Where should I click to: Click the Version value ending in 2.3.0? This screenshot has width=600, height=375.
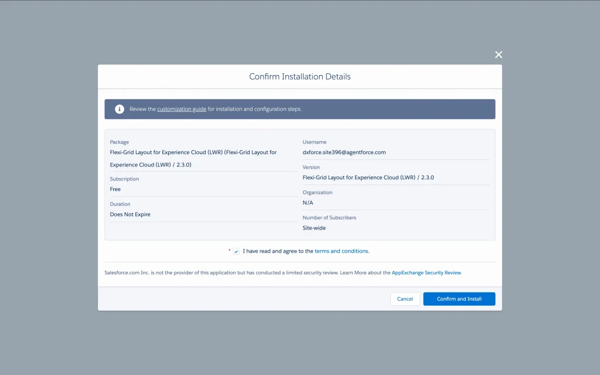[368, 178]
